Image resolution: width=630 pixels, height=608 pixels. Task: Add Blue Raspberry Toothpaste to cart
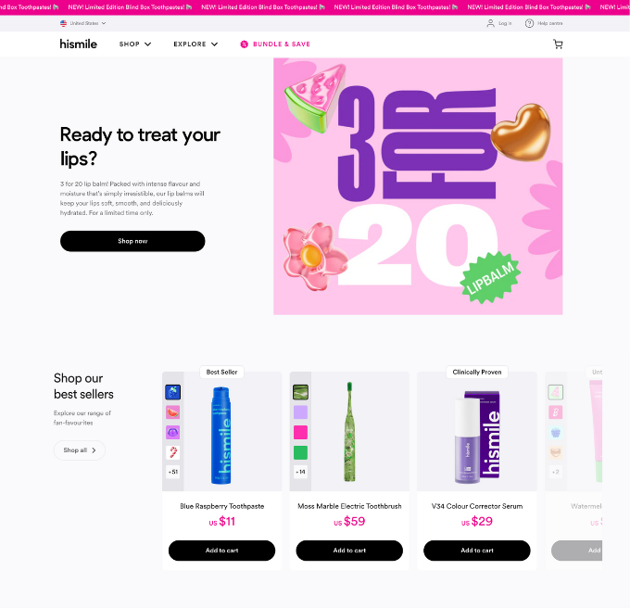click(221, 551)
